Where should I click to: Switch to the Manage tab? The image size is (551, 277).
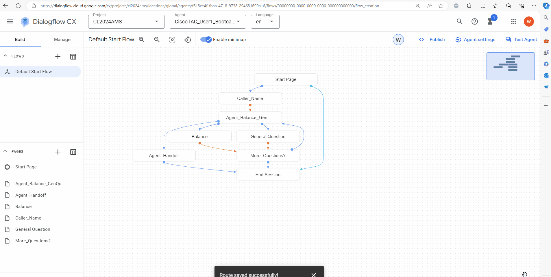(x=62, y=40)
